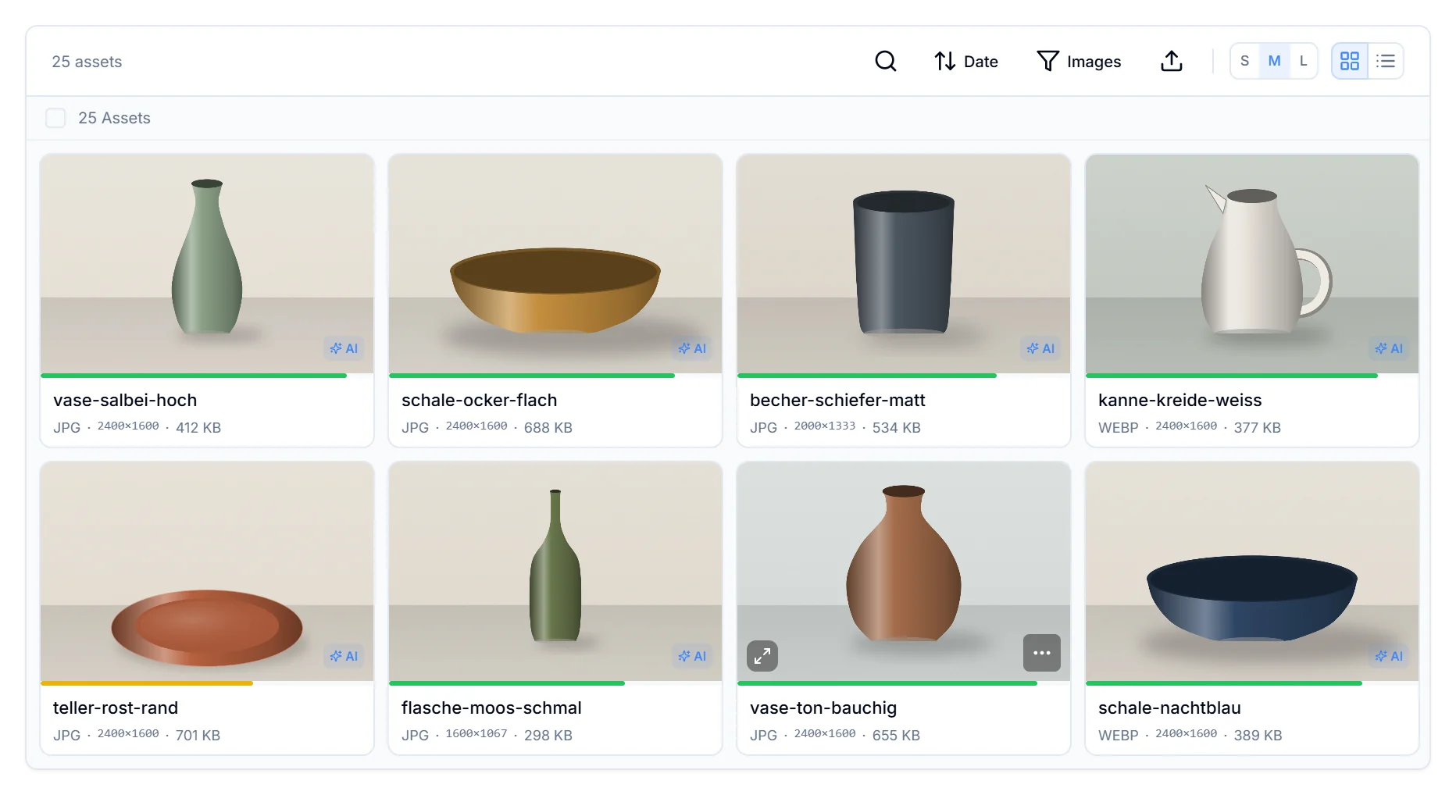Screen dimensions: 1456x795
Task: Click the green progress bar under becher-schiefer-matt
Action: click(x=867, y=376)
